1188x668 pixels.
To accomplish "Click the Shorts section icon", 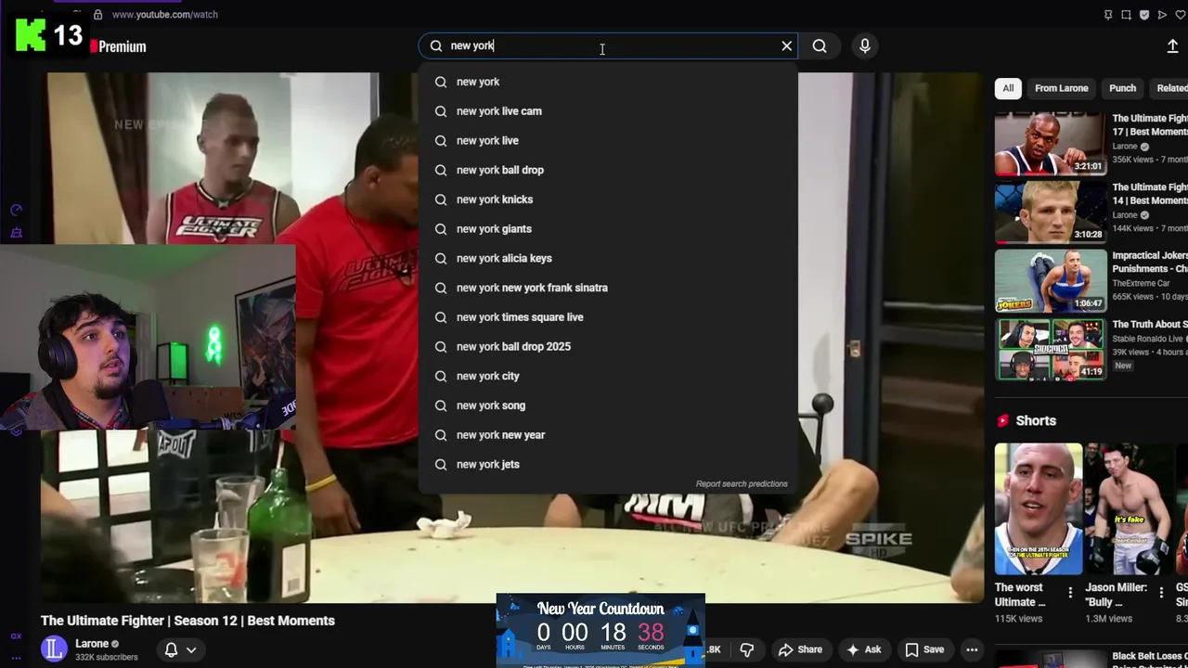I will (1002, 420).
